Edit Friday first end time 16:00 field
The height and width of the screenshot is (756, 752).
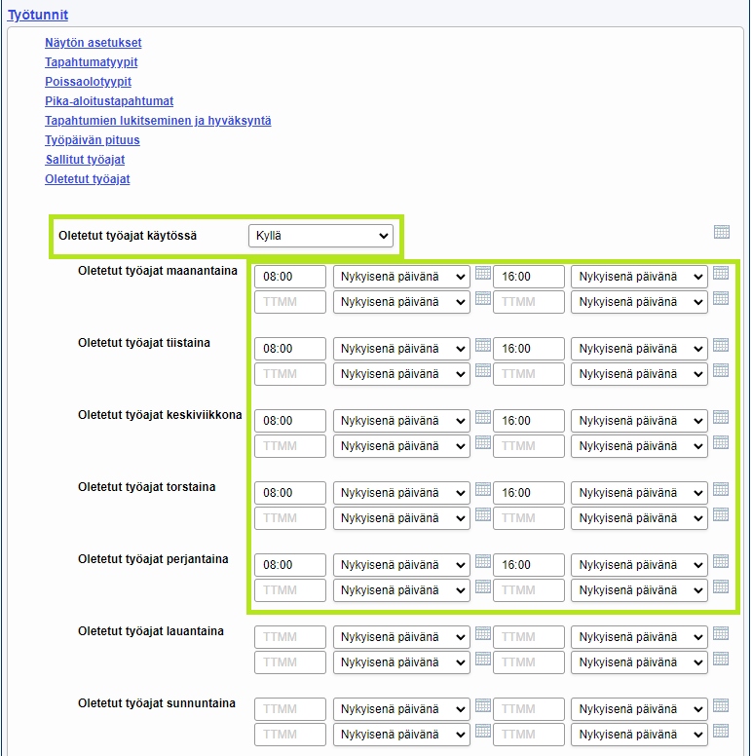coord(528,565)
